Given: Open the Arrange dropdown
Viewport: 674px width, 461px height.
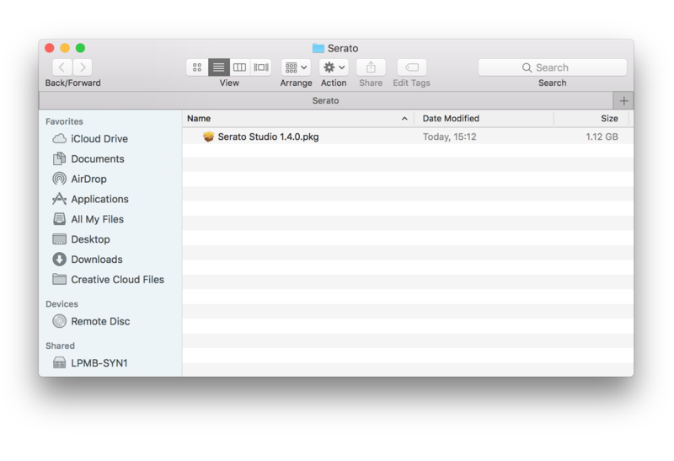Looking at the screenshot, I should (296, 67).
